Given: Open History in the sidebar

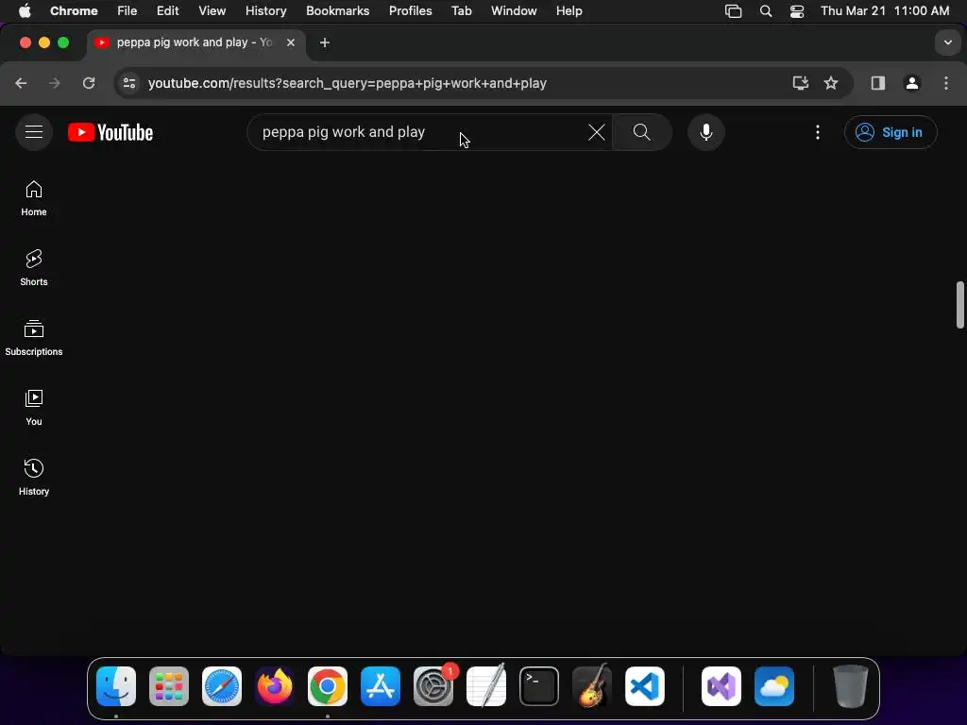Looking at the screenshot, I should pyautogui.click(x=34, y=477).
